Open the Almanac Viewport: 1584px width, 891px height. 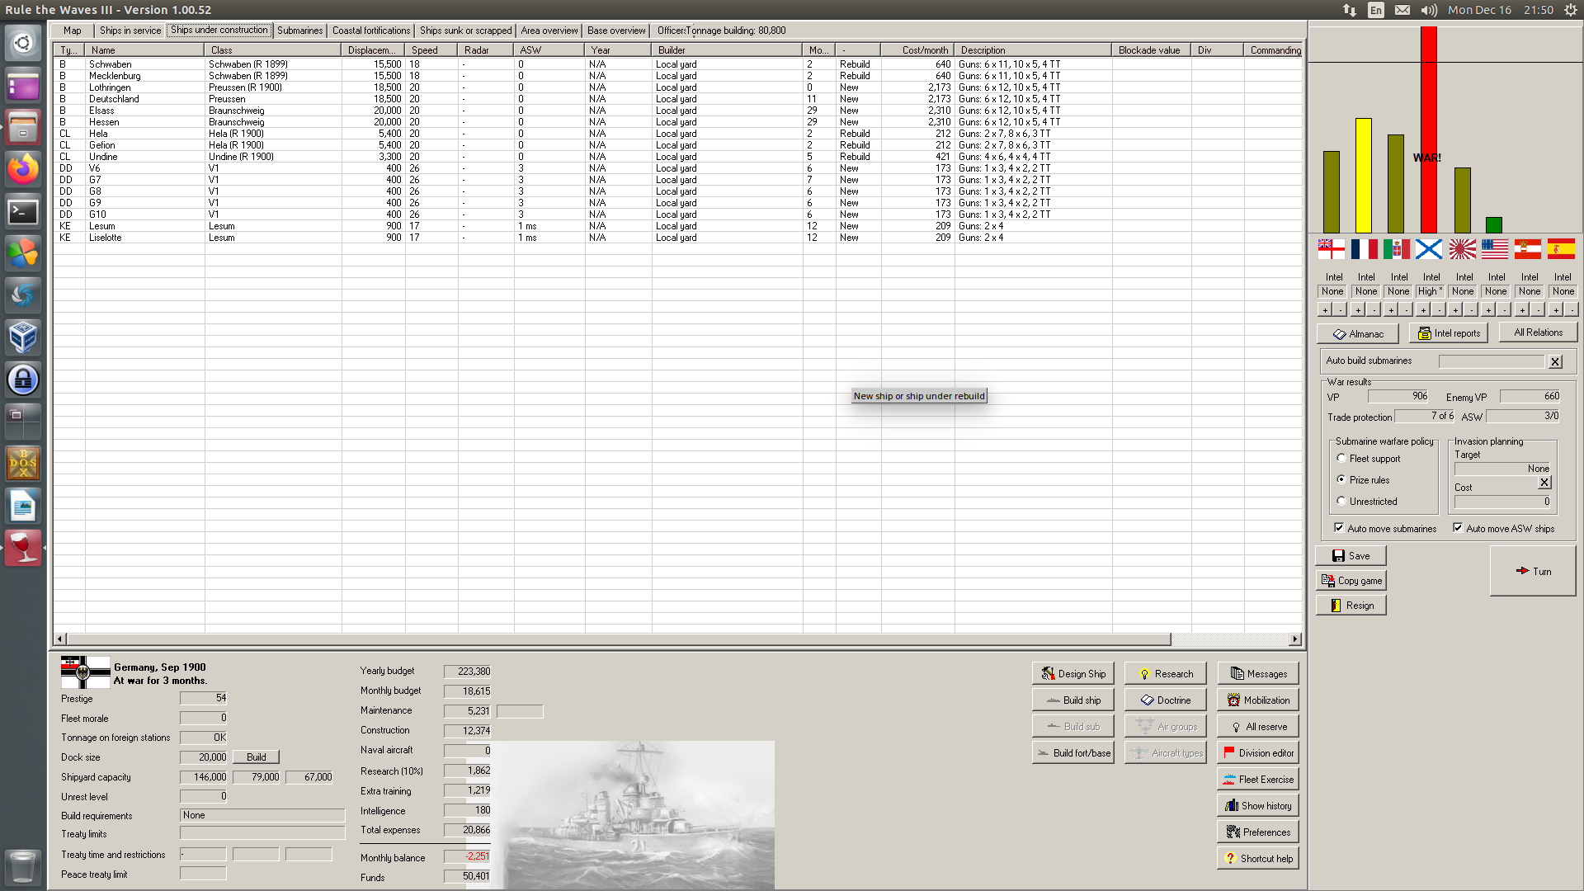[1357, 334]
